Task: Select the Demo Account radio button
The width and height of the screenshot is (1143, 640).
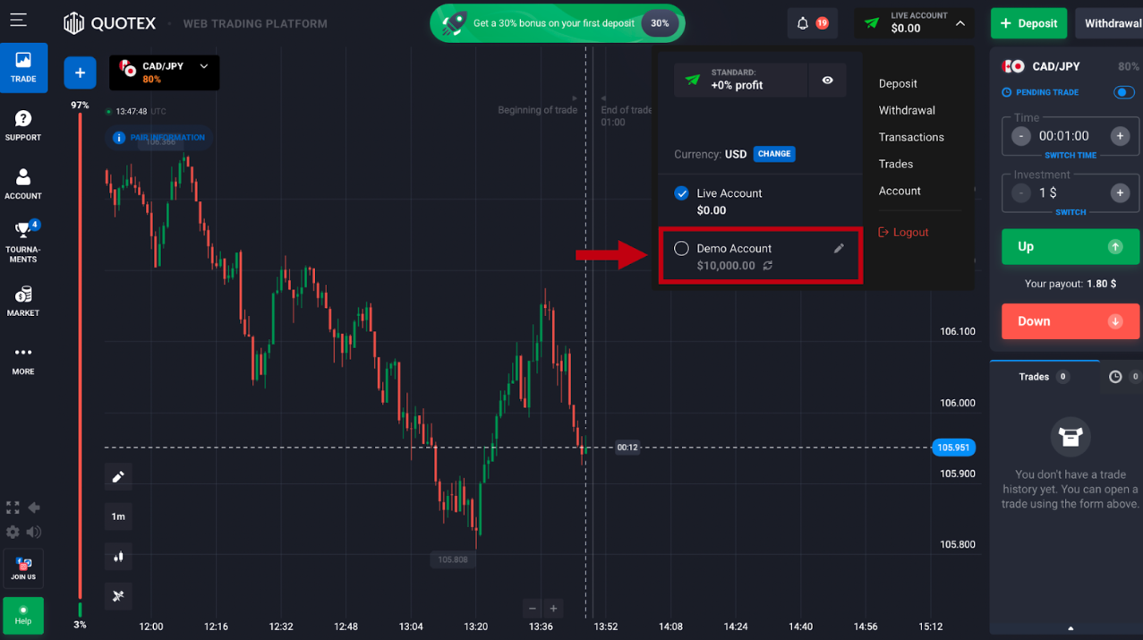Action: click(682, 249)
